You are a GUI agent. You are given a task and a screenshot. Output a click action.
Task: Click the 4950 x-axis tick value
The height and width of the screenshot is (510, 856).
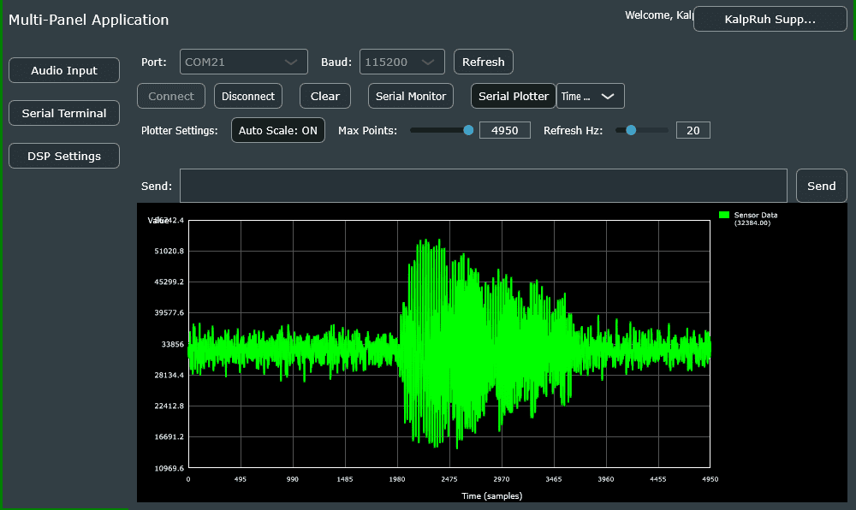click(x=710, y=479)
